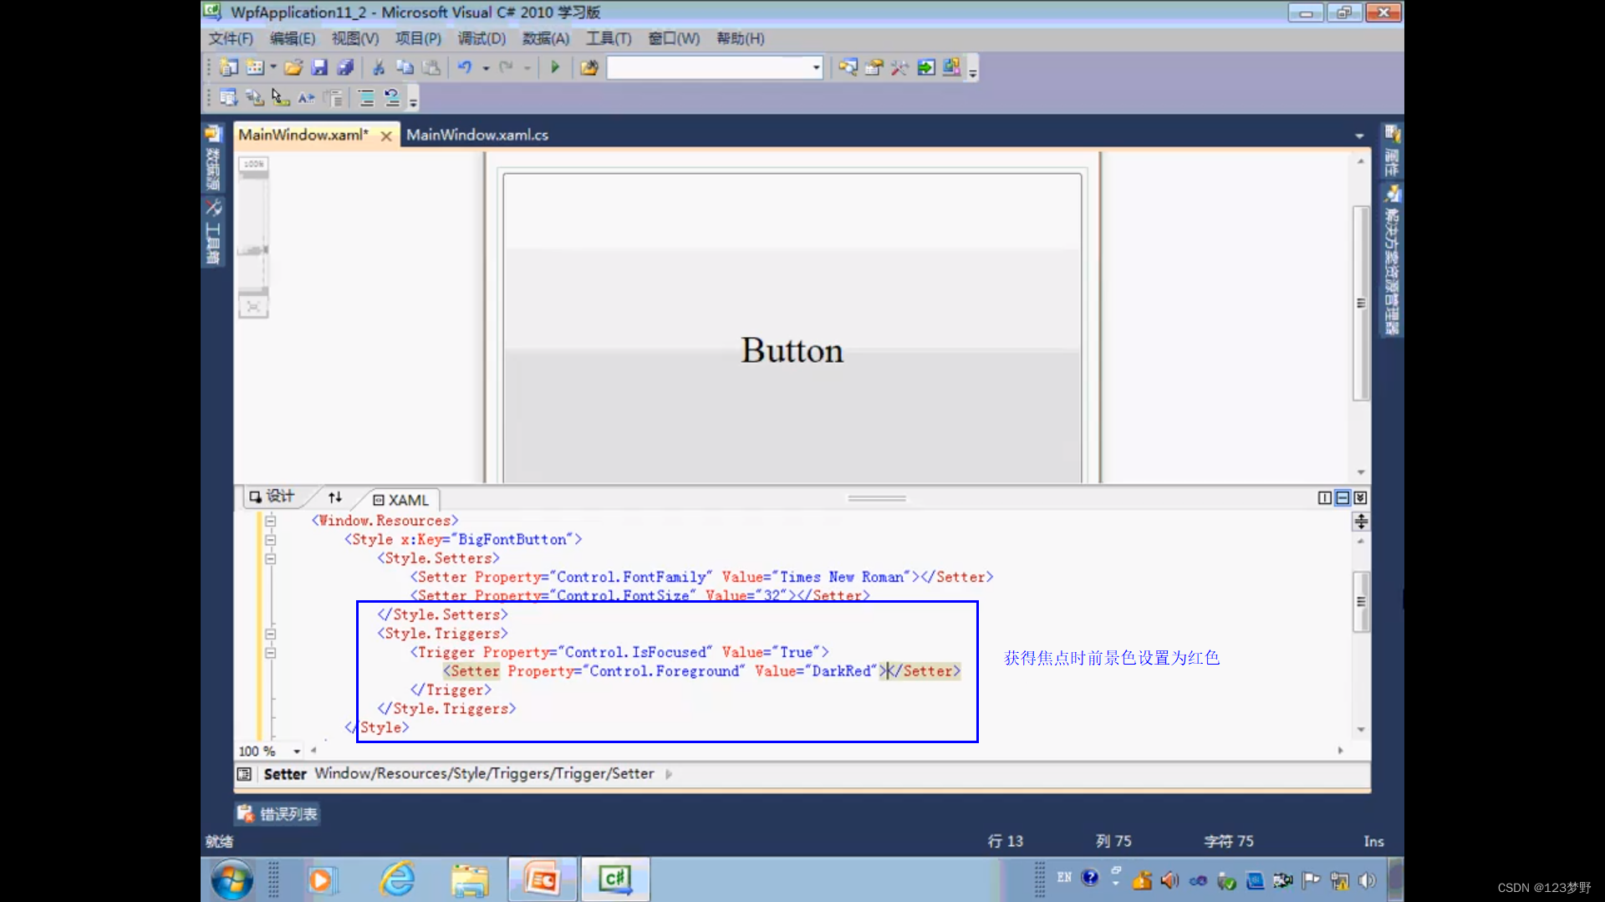Expand the tag navigator child arrow

669,774
